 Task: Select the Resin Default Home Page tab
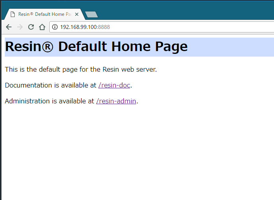[45, 14]
